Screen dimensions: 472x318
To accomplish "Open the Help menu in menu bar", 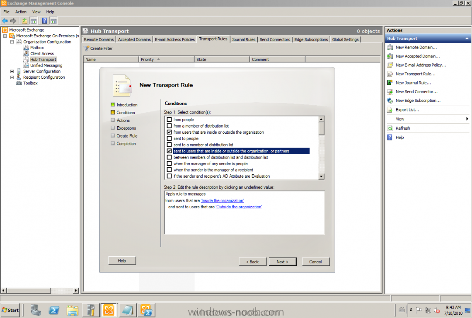I will tap(50, 12).
